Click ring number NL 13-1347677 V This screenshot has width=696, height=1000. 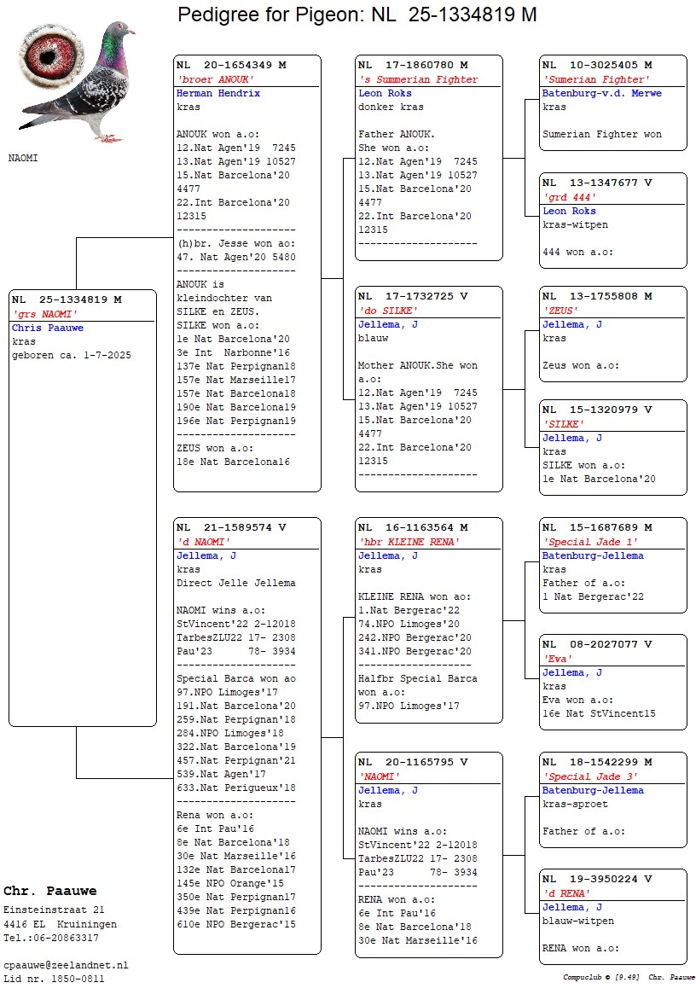click(597, 183)
